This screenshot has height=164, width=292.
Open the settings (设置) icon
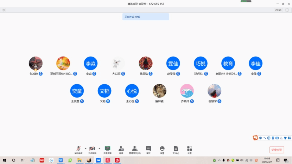(x=190, y=149)
